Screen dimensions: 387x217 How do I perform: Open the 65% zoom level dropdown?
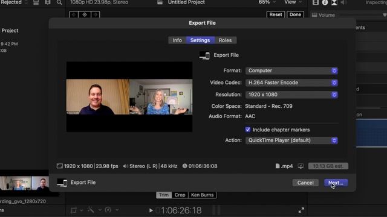click(267, 2)
